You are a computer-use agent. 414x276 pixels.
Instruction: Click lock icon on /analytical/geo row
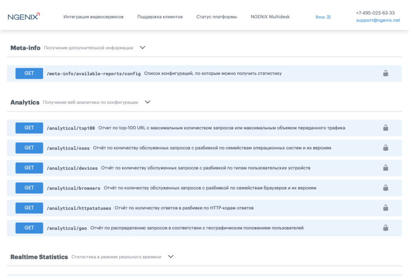point(386,228)
